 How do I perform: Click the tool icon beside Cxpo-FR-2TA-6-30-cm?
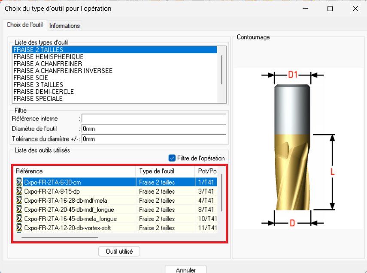point(19,182)
